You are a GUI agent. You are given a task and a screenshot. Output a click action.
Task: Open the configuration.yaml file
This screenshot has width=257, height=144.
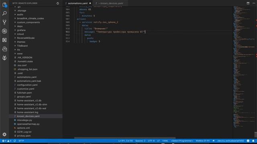coord(27,85)
